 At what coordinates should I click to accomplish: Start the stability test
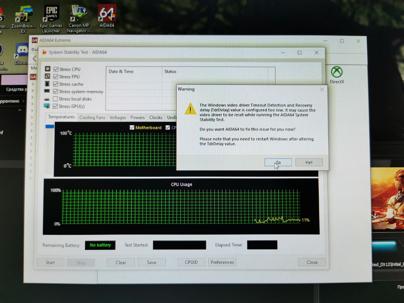click(50, 262)
